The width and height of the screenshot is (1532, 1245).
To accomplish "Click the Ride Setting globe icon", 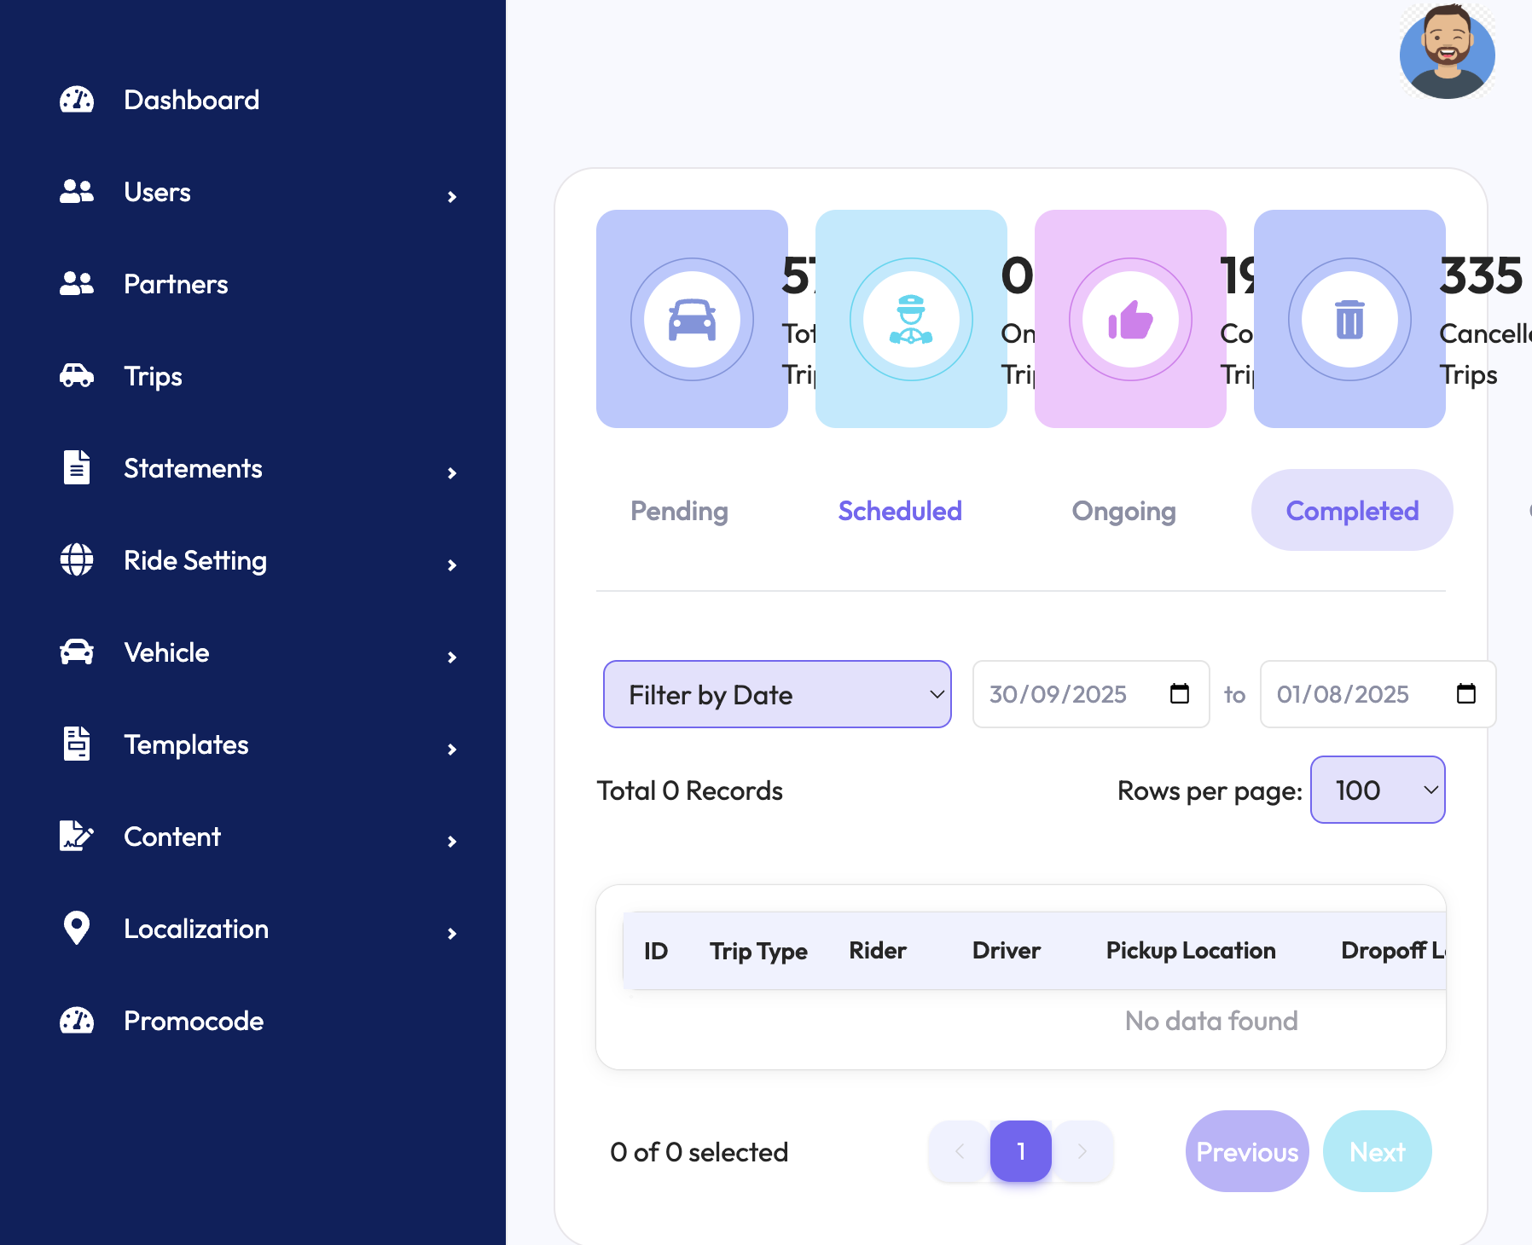I will coord(77,560).
